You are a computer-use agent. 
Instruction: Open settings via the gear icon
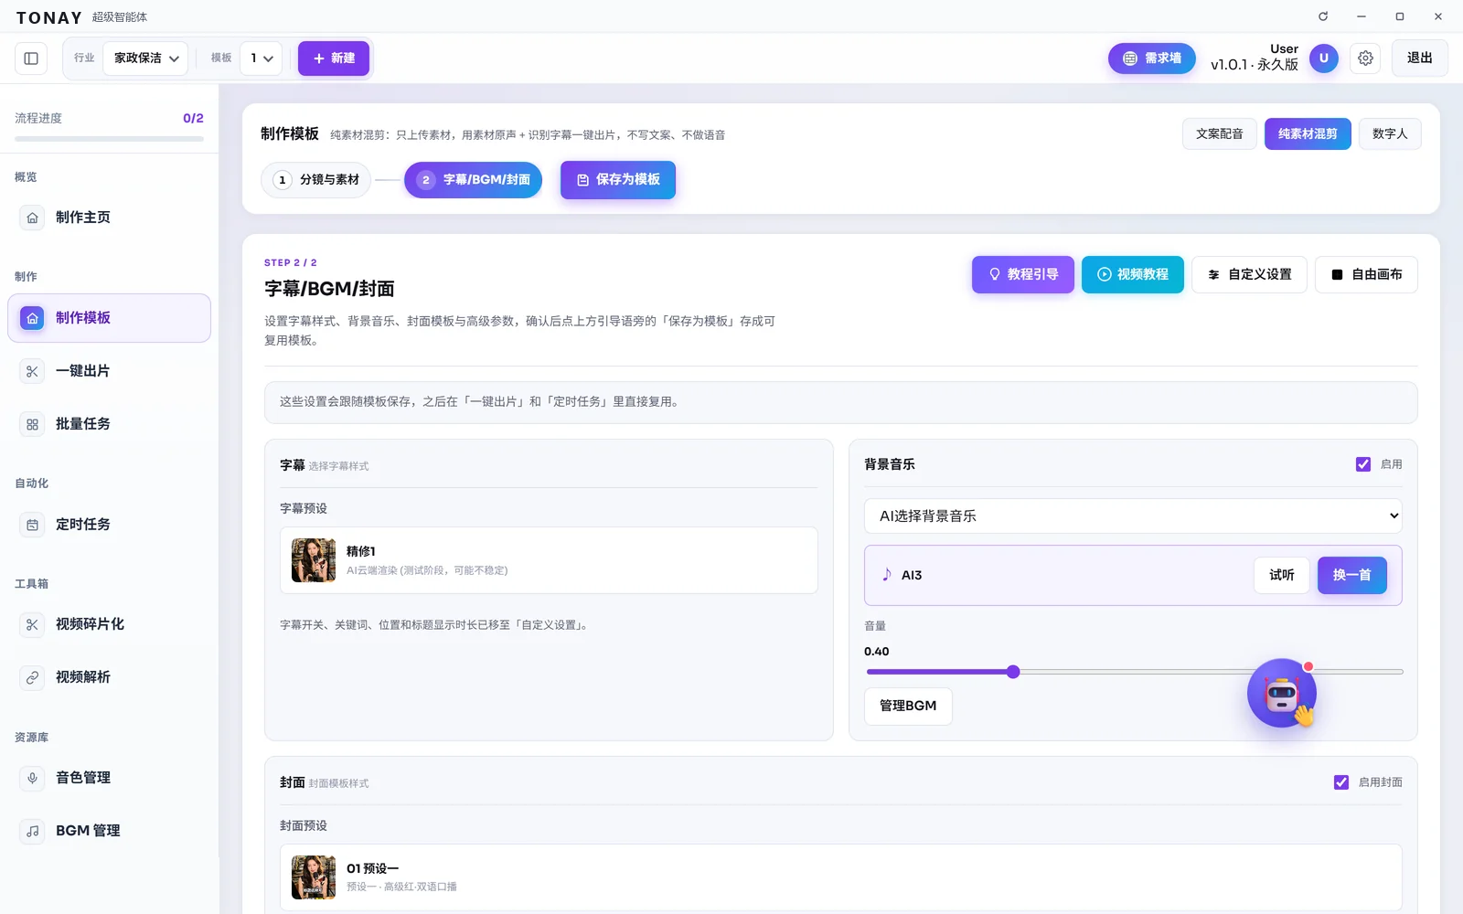1365,58
